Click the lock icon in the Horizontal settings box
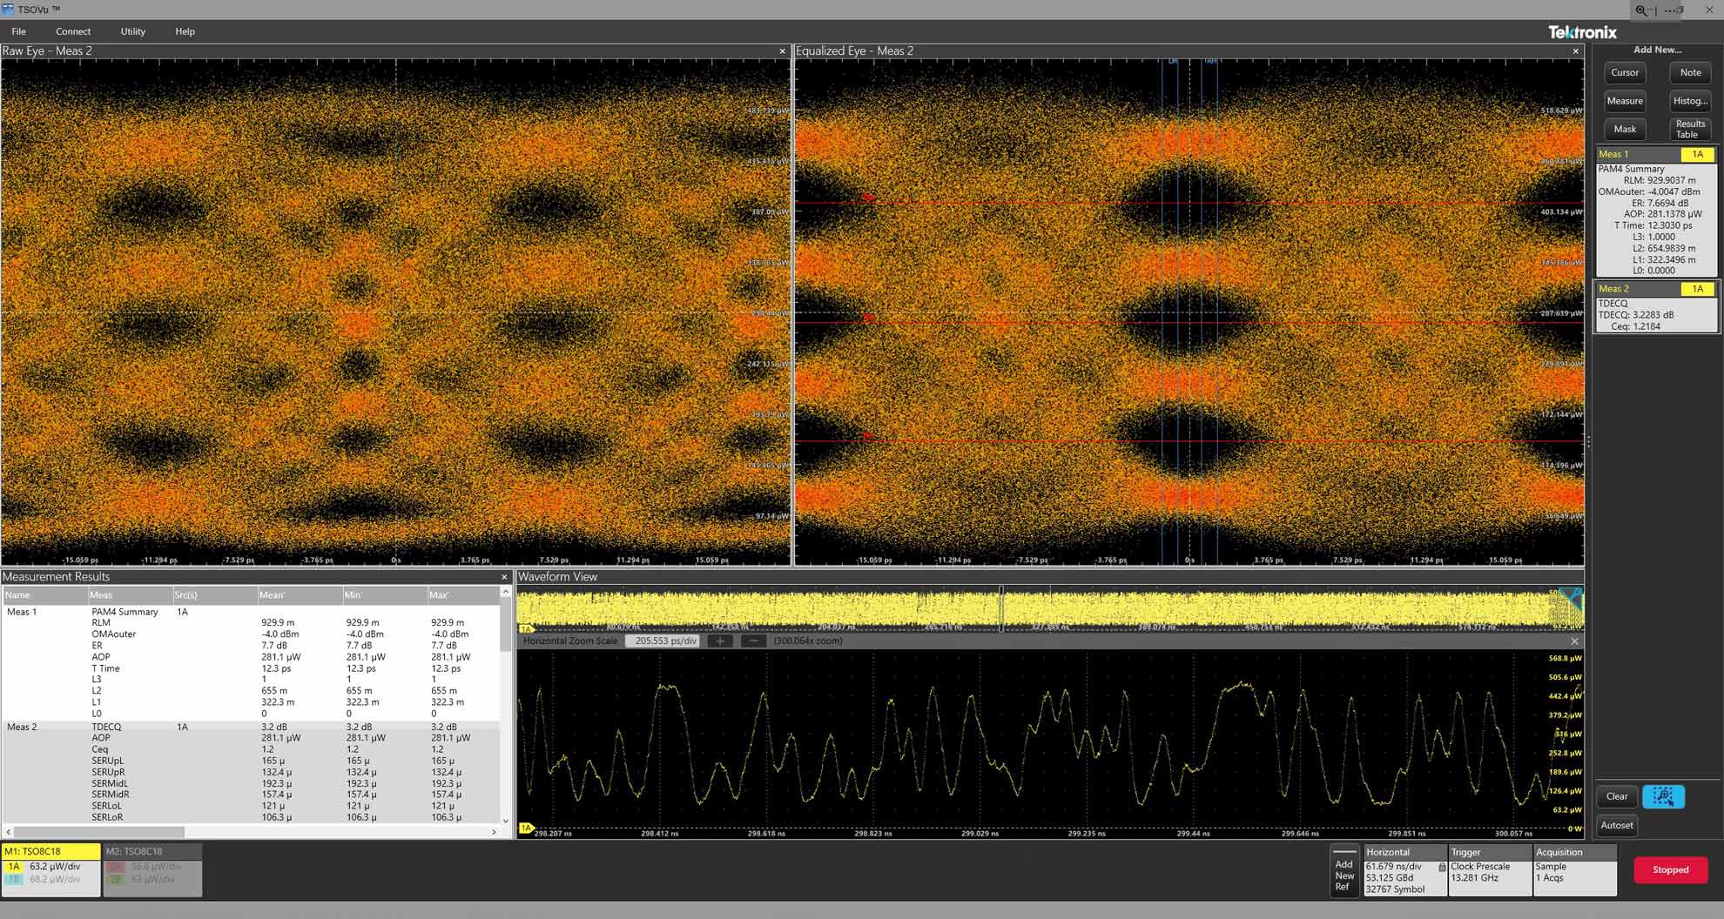 point(1441,867)
